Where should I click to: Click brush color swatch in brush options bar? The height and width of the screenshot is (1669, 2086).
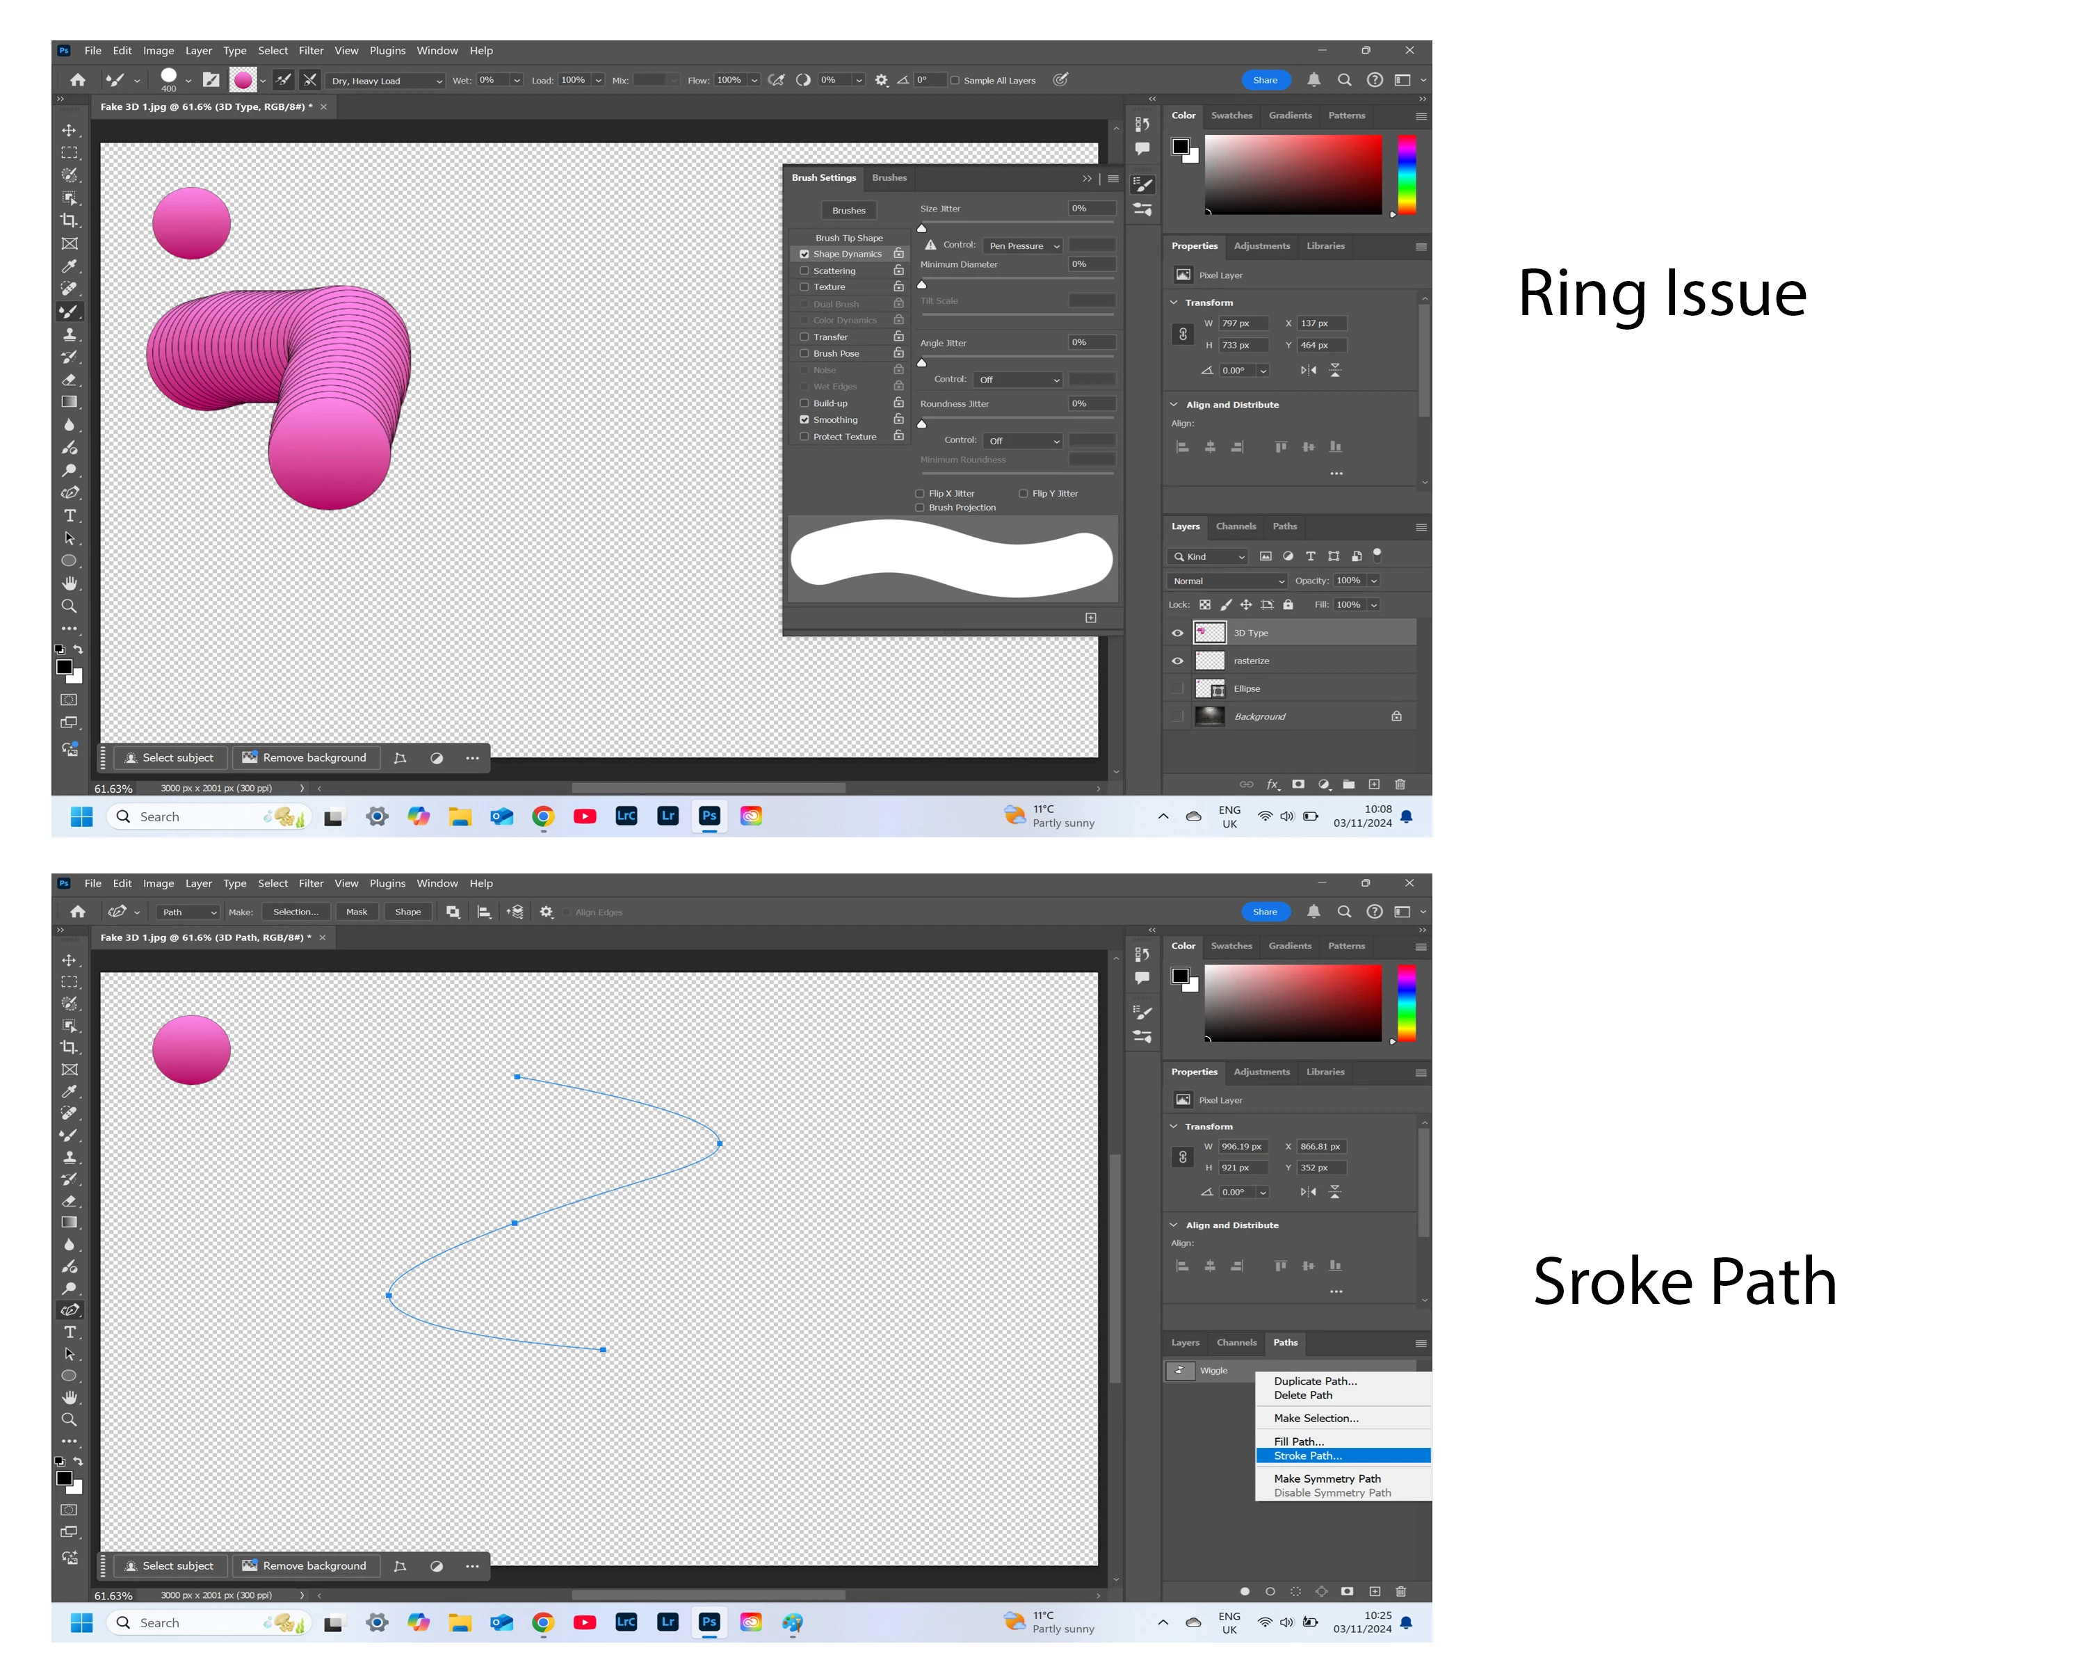244,80
